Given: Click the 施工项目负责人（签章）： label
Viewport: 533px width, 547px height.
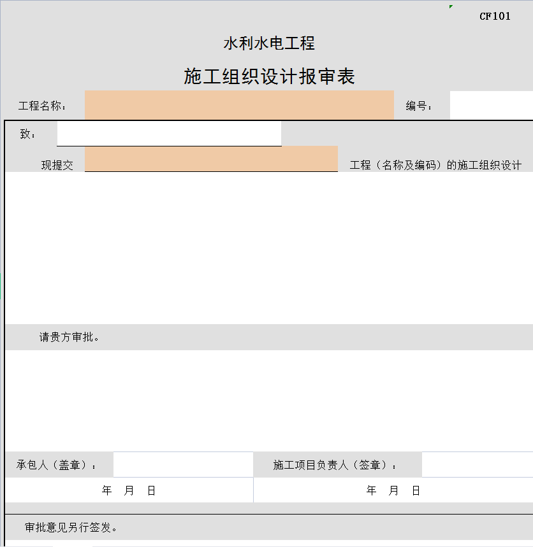Looking at the screenshot, I should pyautogui.click(x=335, y=465).
